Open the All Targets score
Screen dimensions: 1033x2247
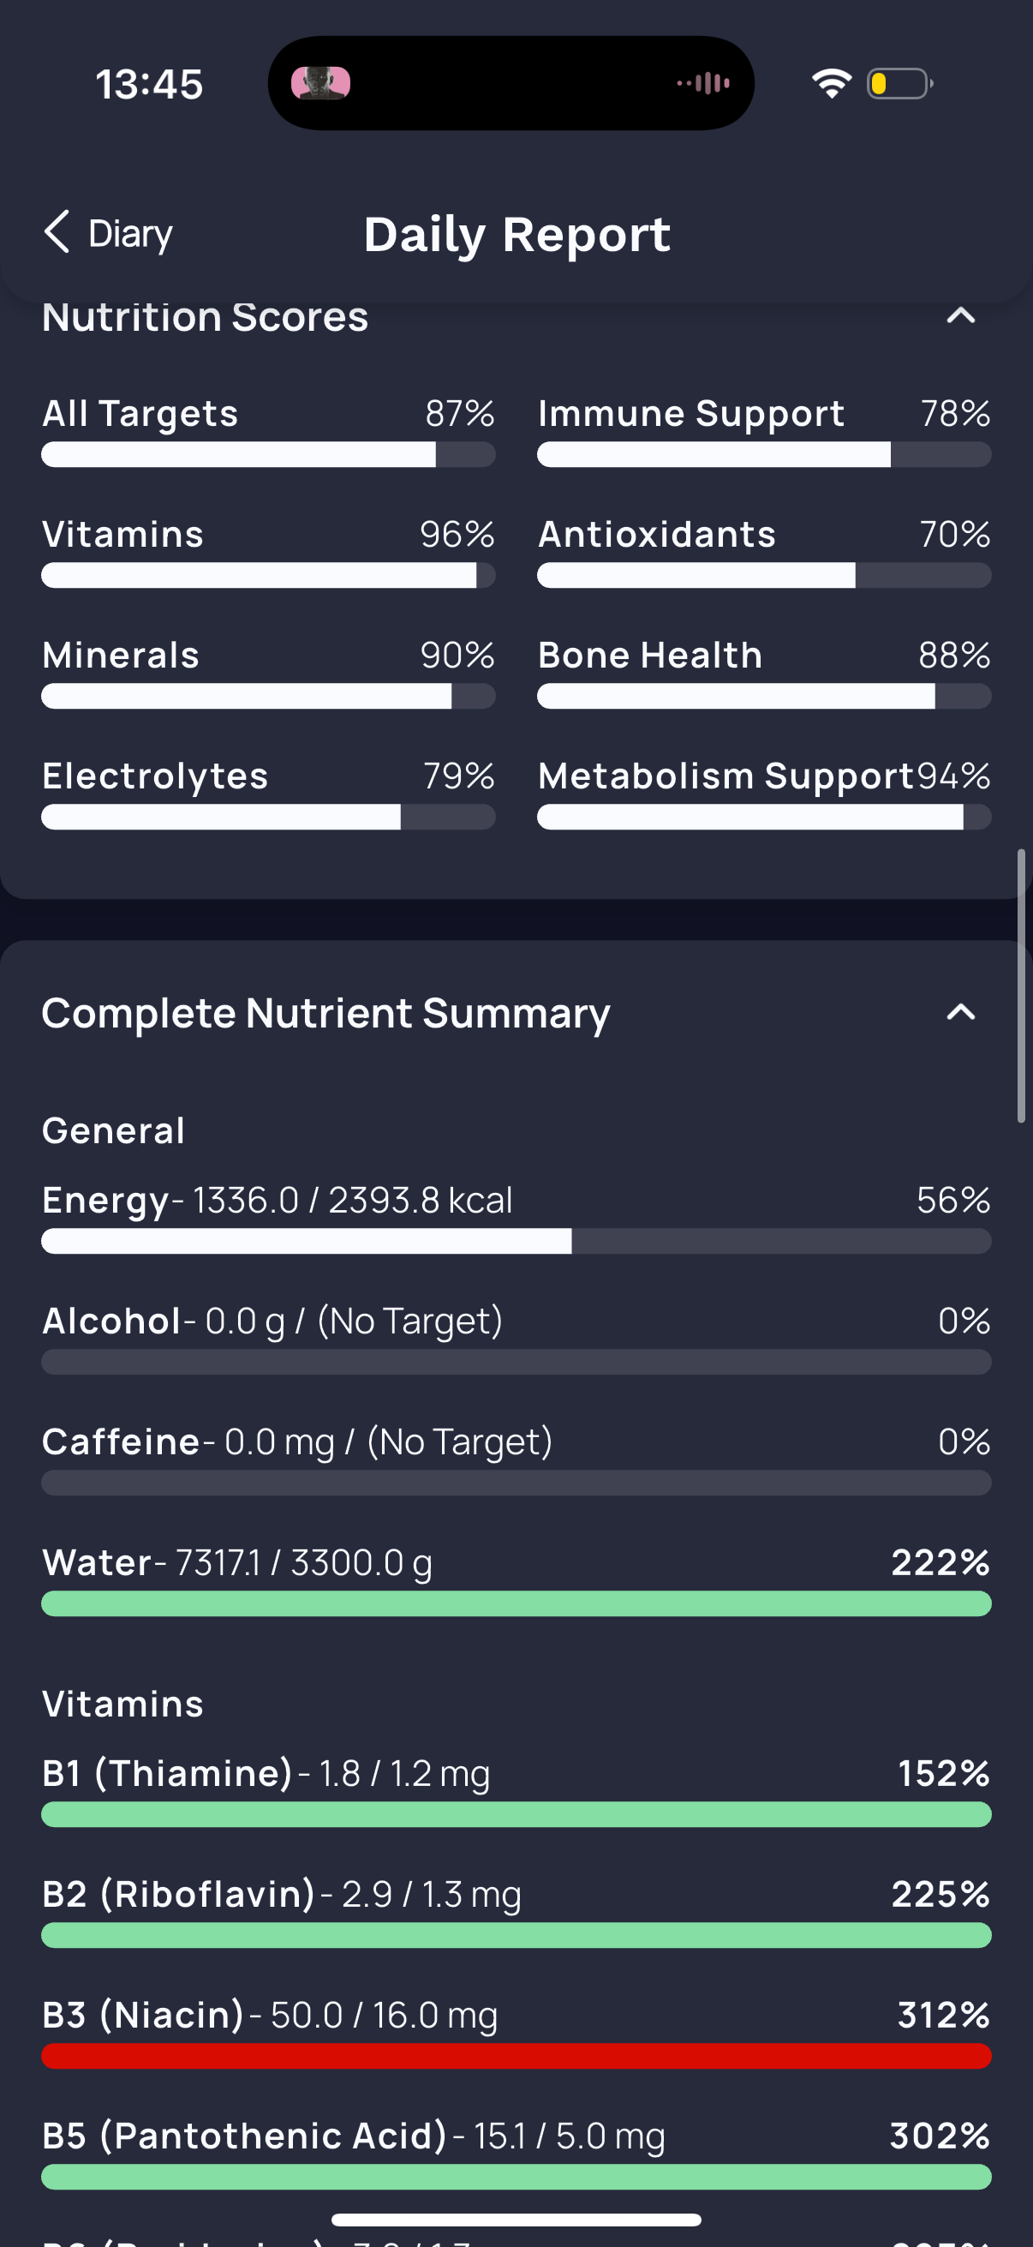268,429
